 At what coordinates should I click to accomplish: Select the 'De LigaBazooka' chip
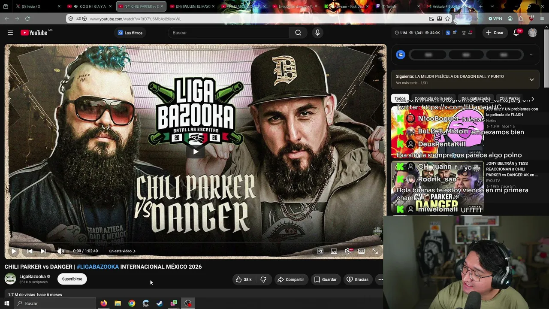[476, 98]
